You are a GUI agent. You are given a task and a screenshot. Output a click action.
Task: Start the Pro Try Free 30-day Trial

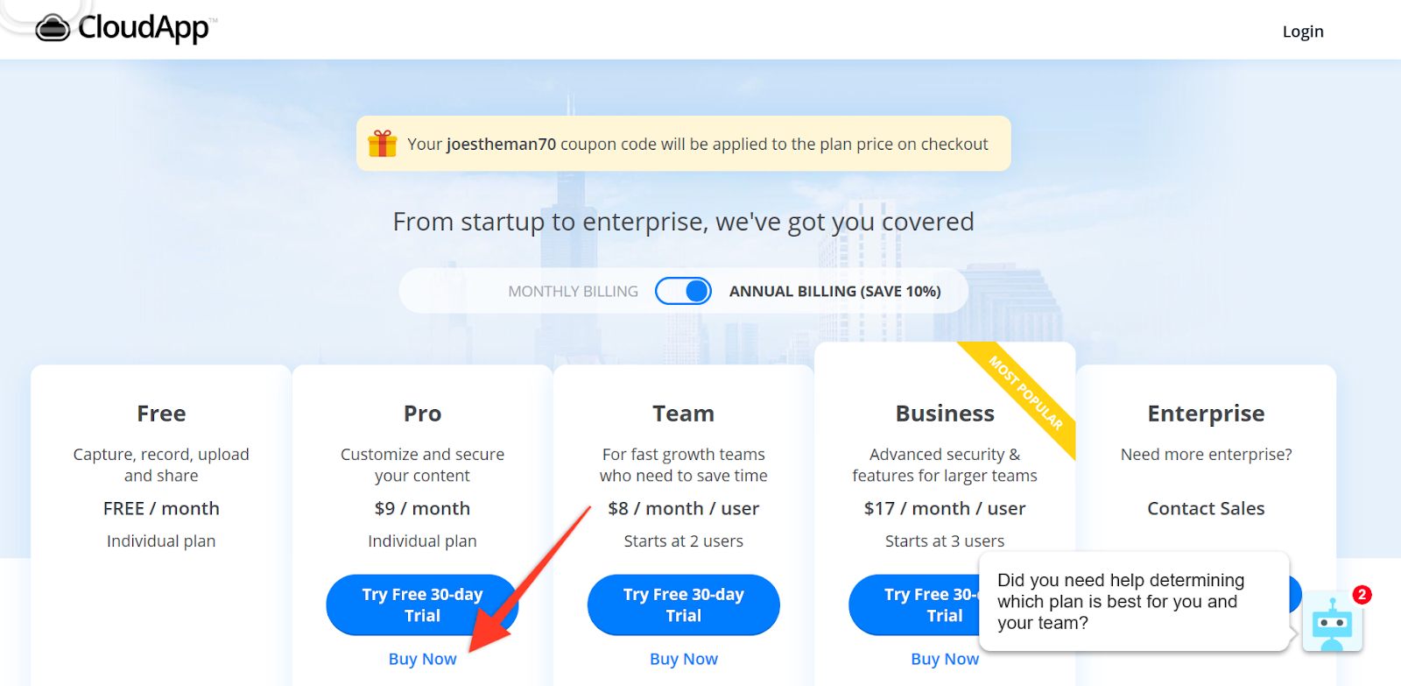[x=422, y=605]
